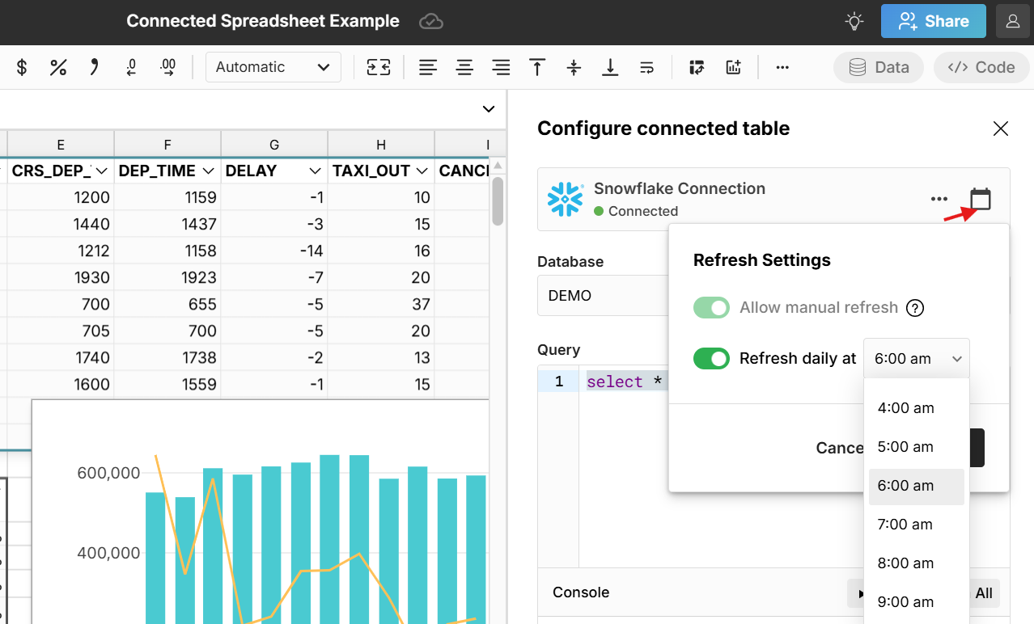
Task: Click the decrease decimal places icon
Action: (130, 67)
